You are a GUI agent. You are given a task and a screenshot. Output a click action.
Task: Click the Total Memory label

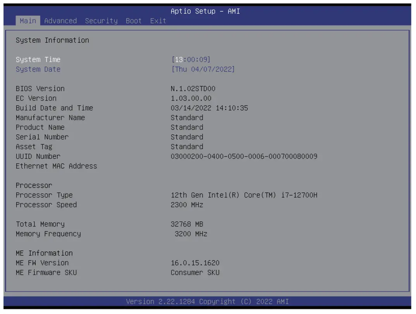[x=40, y=224]
